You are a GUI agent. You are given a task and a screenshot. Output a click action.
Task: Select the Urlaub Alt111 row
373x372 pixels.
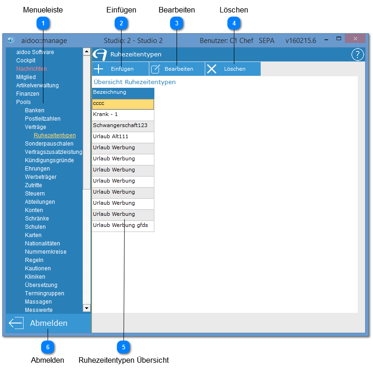[123, 137]
